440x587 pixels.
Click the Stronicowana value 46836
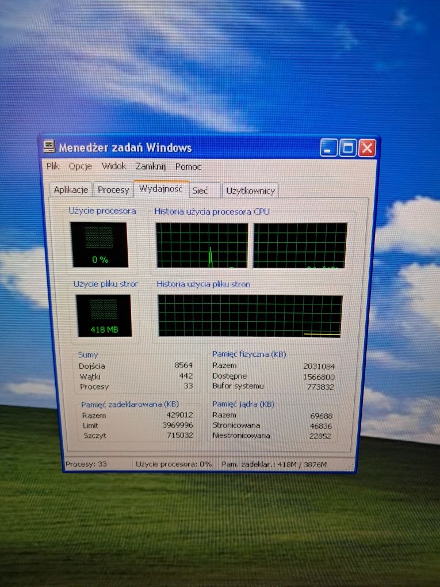coord(320,426)
